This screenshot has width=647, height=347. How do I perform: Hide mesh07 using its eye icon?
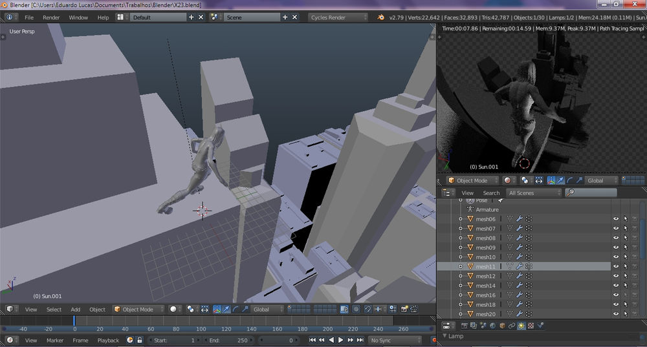click(616, 228)
